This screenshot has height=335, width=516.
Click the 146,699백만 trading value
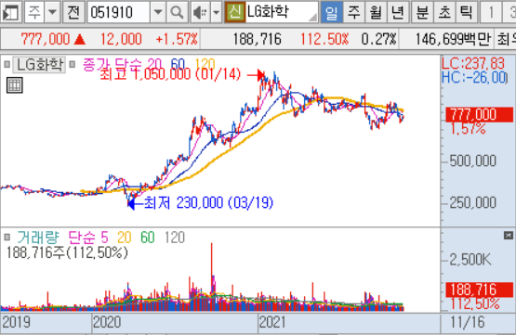453,39
